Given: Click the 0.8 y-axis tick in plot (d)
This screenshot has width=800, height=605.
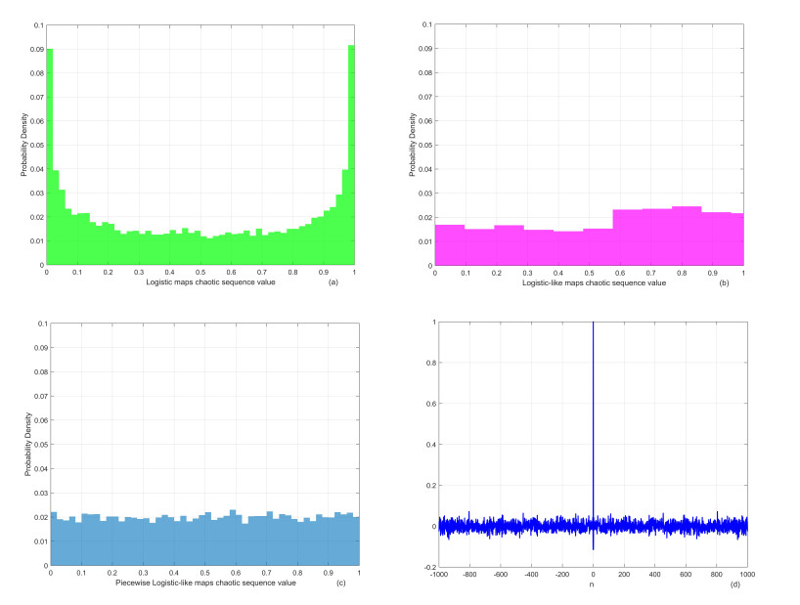Looking at the screenshot, I should pos(428,363).
